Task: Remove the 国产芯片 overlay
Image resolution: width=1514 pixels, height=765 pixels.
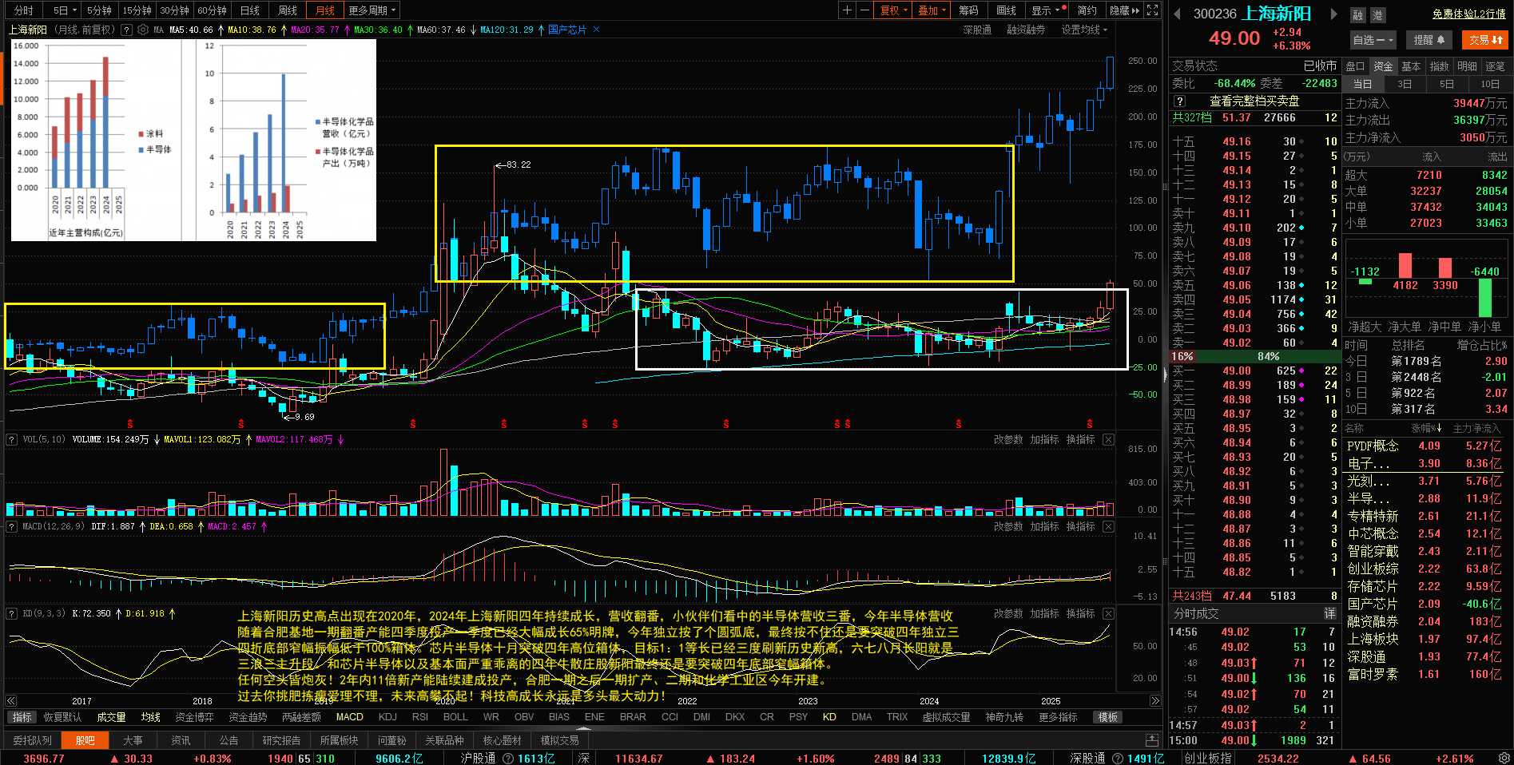Action: 596,30
